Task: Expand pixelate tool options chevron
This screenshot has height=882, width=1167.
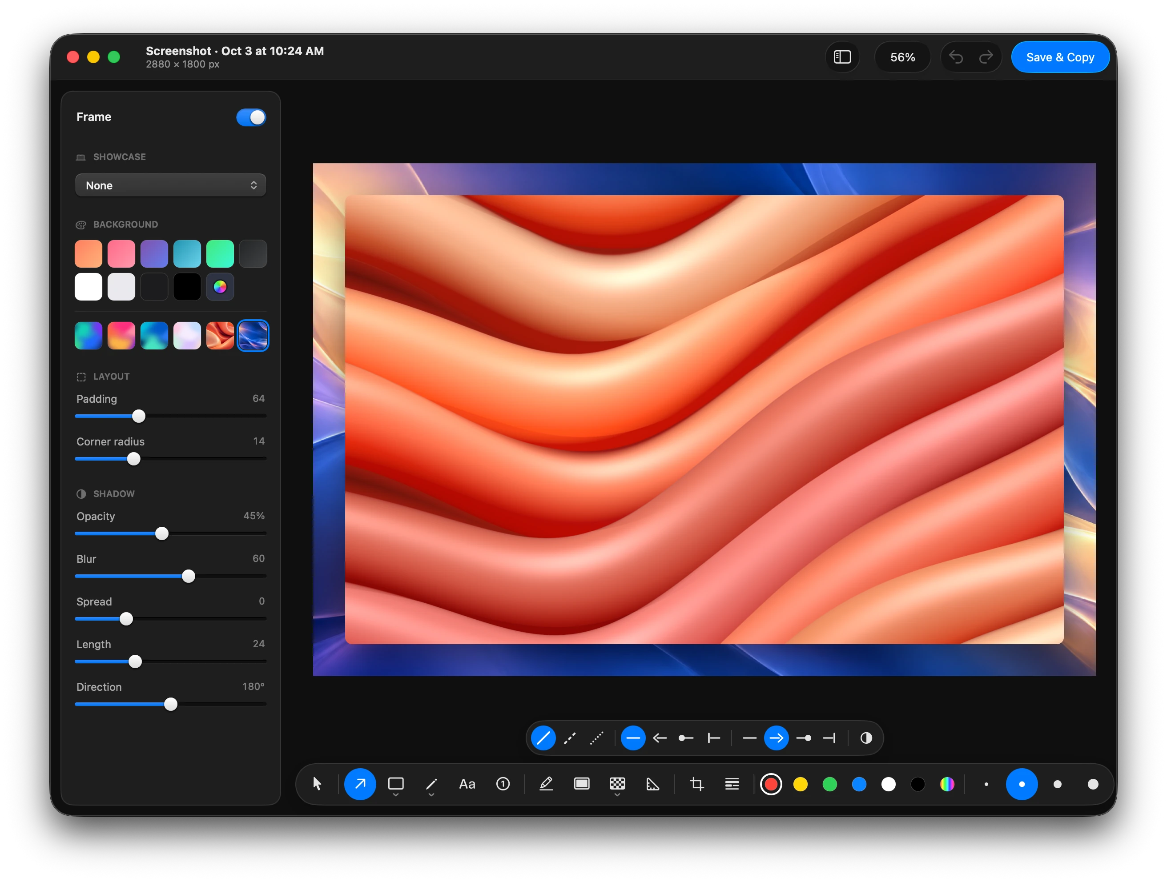Action: pos(617,795)
